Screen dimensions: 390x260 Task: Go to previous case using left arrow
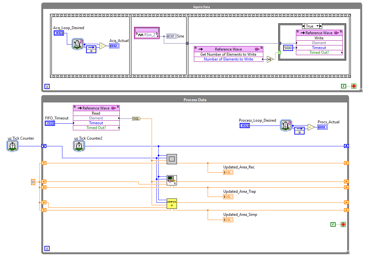(303, 26)
